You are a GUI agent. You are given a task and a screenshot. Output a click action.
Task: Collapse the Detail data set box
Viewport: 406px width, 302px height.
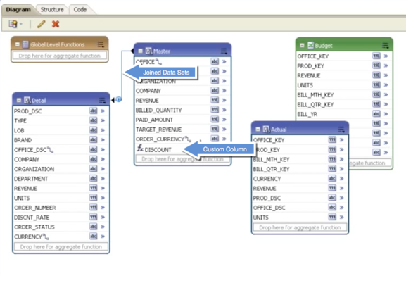point(18,100)
